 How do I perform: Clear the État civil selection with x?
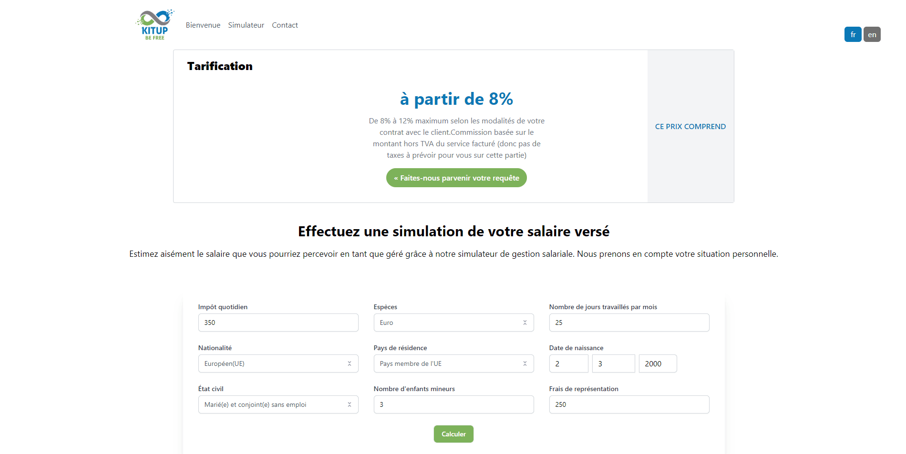tap(350, 404)
